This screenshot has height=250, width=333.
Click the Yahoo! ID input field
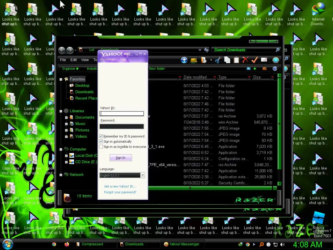point(122,113)
